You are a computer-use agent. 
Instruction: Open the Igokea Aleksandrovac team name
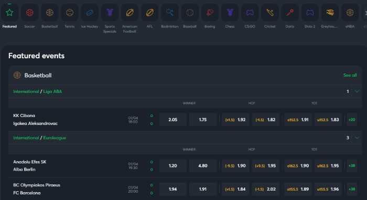pyautogui.click(x=35, y=123)
